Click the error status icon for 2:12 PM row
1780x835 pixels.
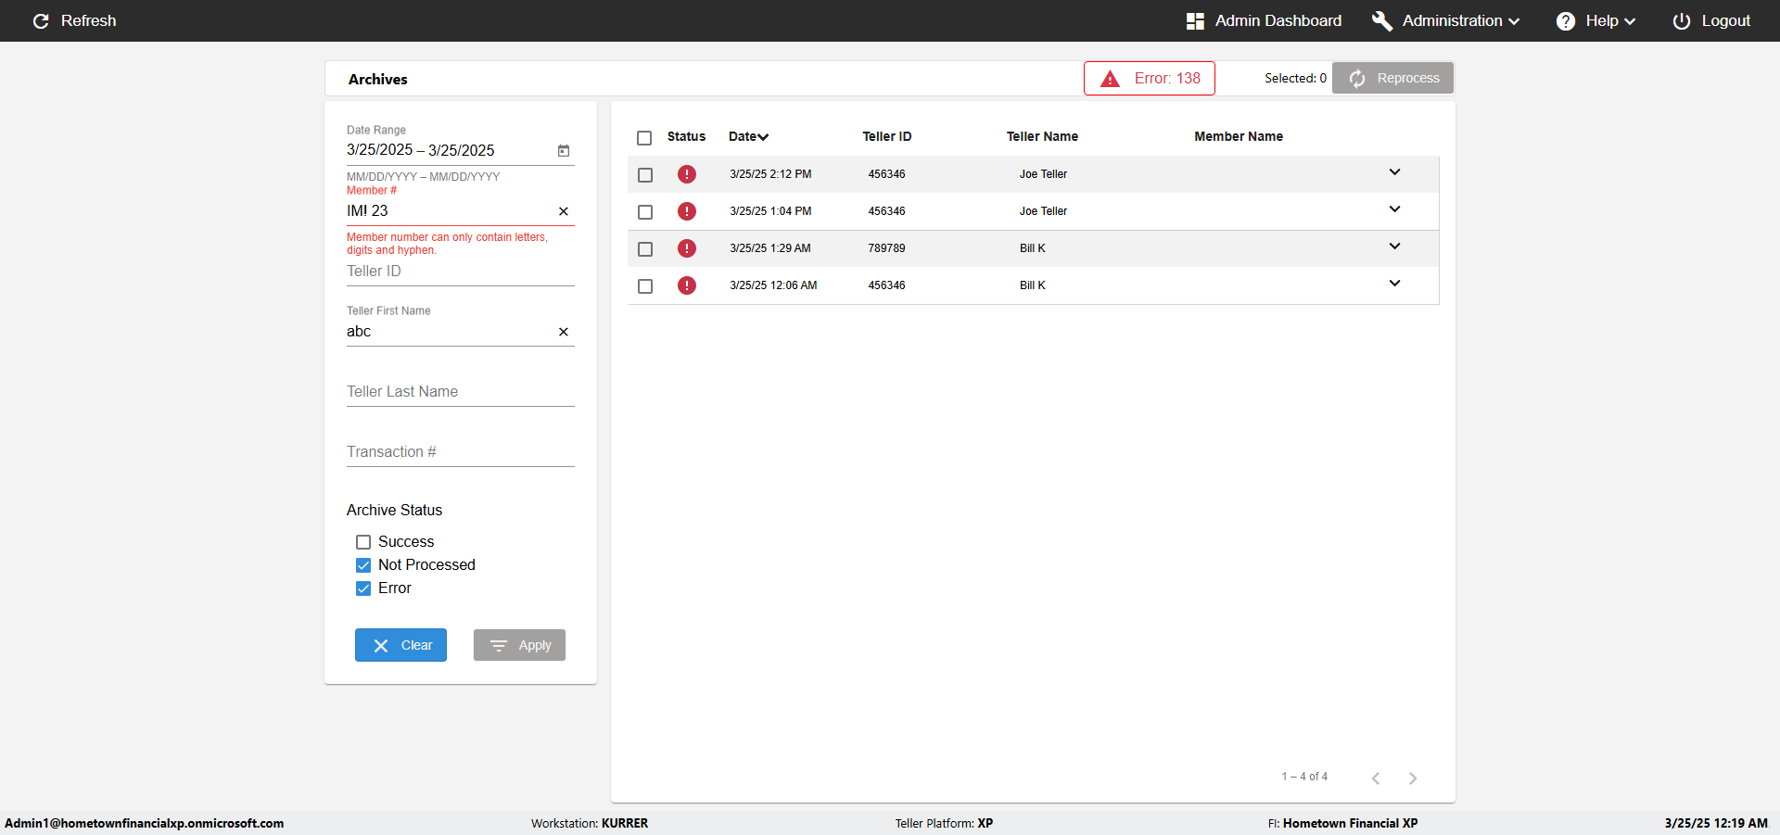686,174
